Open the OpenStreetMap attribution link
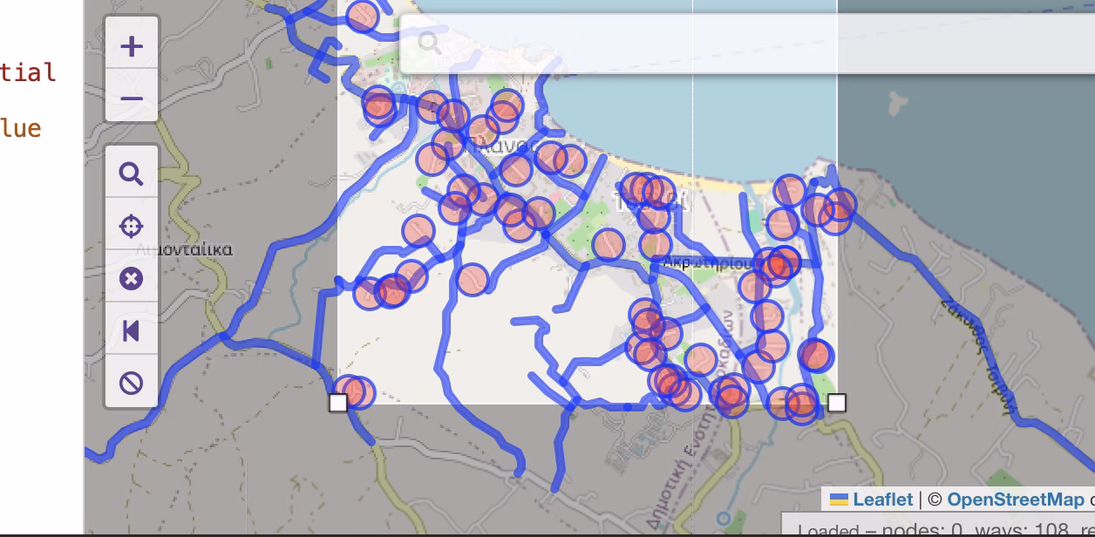This screenshot has width=1095, height=537. (1015, 500)
